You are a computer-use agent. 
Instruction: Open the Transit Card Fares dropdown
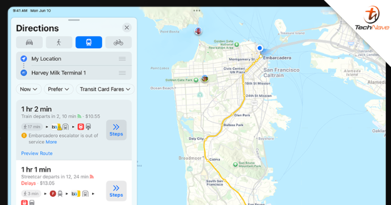click(105, 89)
